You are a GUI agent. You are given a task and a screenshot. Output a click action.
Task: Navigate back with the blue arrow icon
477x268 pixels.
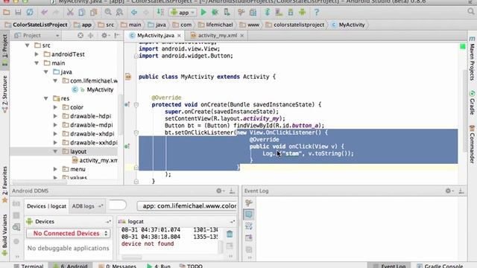click(134, 13)
